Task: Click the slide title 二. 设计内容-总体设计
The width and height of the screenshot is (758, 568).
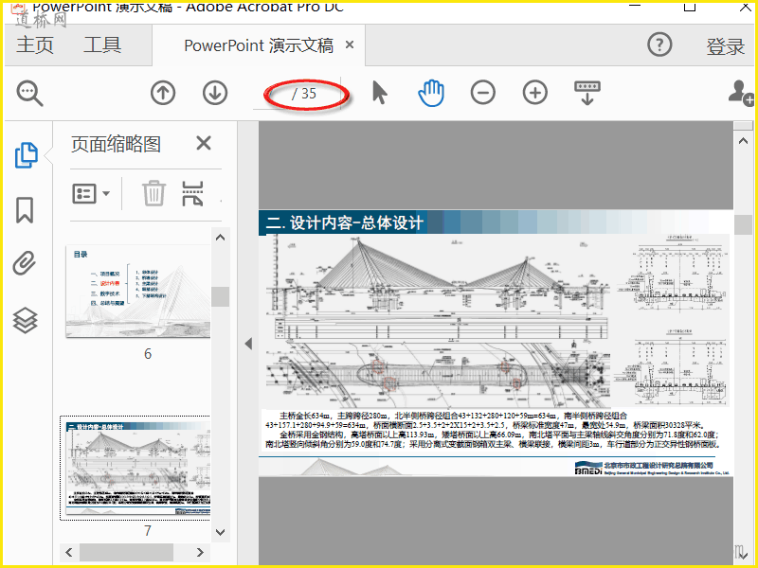Action: pos(345,222)
